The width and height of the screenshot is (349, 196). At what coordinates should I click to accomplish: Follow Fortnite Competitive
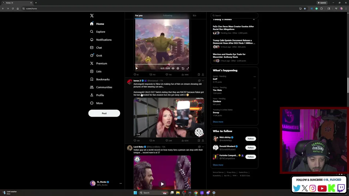(x=251, y=157)
